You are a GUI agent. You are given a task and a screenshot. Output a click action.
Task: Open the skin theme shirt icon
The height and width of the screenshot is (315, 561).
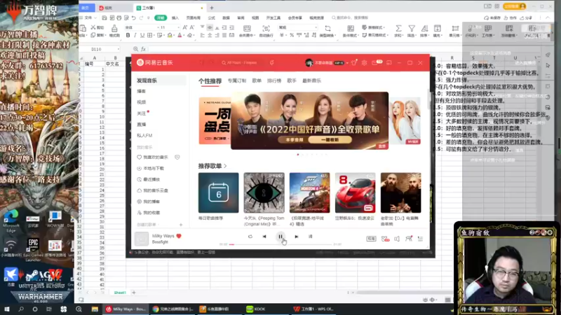coord(354,62)
